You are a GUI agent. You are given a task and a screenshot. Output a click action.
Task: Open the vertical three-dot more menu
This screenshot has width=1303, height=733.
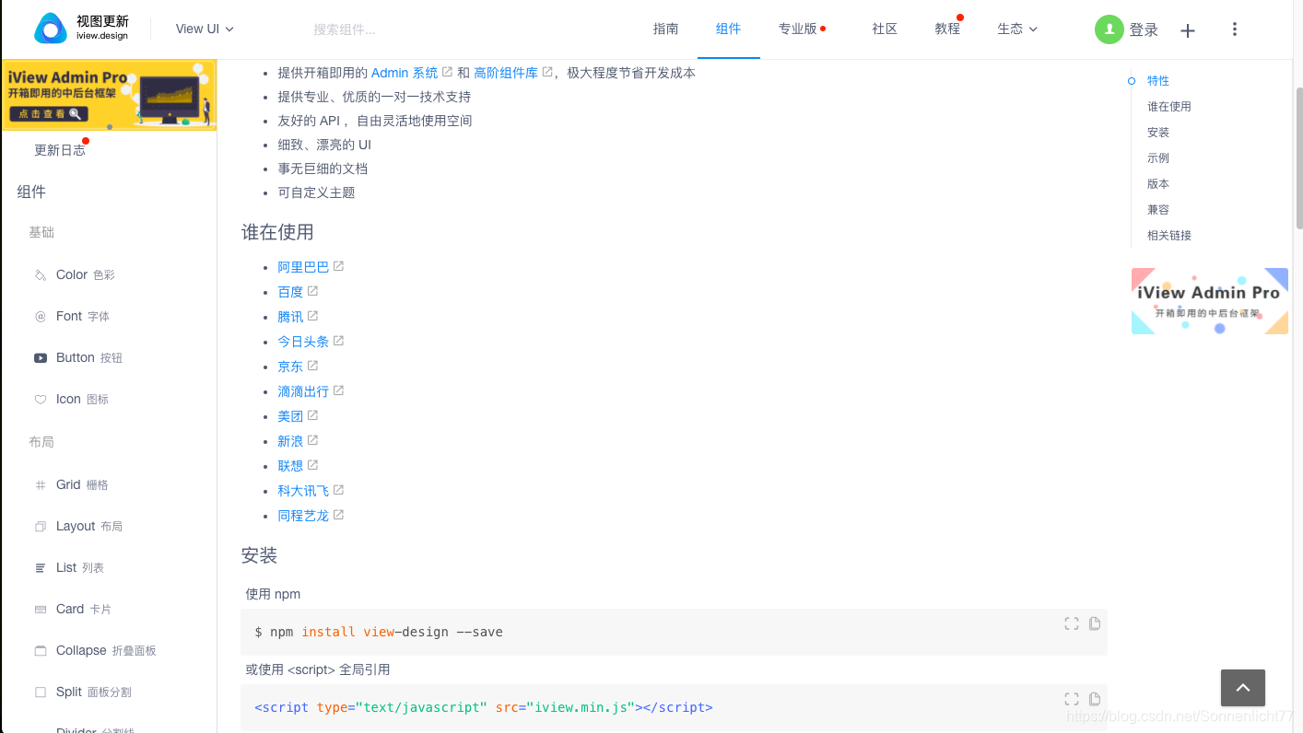(x=1235, y=29)
